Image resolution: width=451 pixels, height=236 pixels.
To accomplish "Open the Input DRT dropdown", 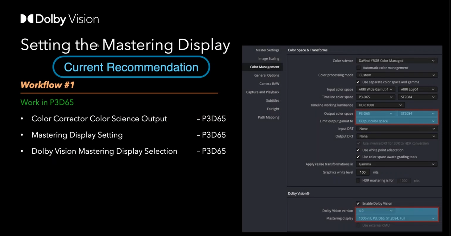I will tap(396, 129).
